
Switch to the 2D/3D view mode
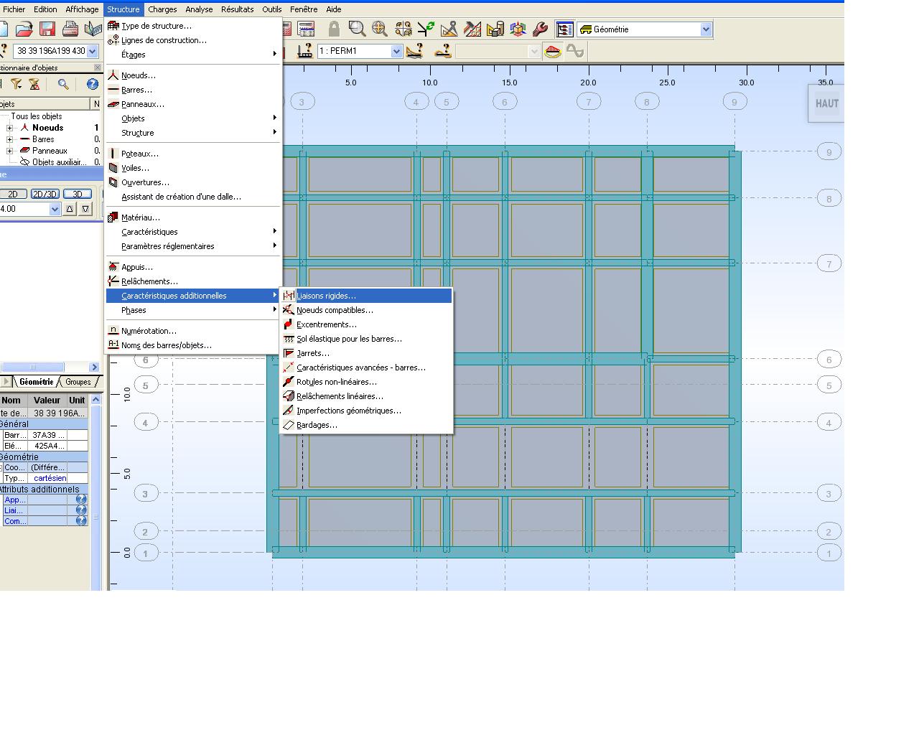click(45, 194)
